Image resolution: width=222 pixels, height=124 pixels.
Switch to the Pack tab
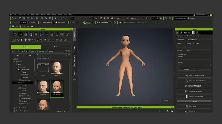(29, 55)
